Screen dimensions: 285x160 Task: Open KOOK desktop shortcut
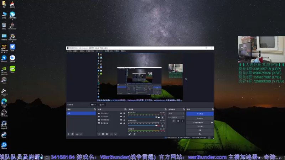coord(12,70)
